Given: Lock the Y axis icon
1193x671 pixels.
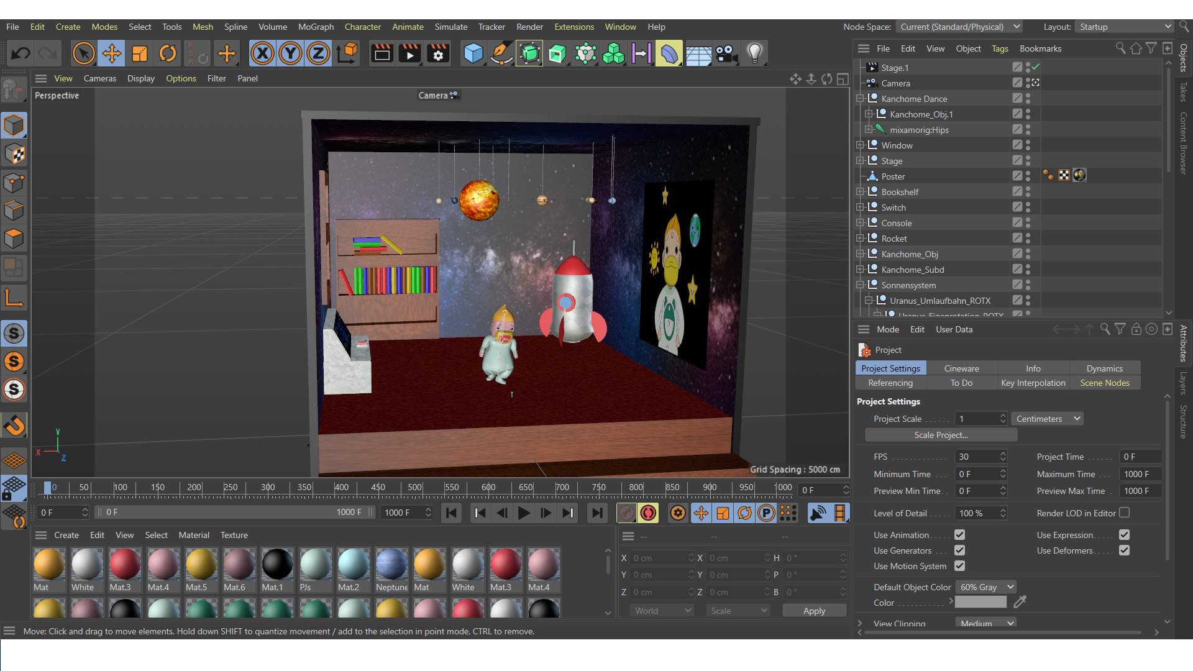Looking at the screenshot, I should 290,53.
